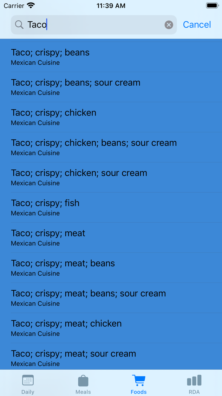Select Taco; crispy; beans; sour cream
The image size is (222, 396).
click(x=111, y=87)
